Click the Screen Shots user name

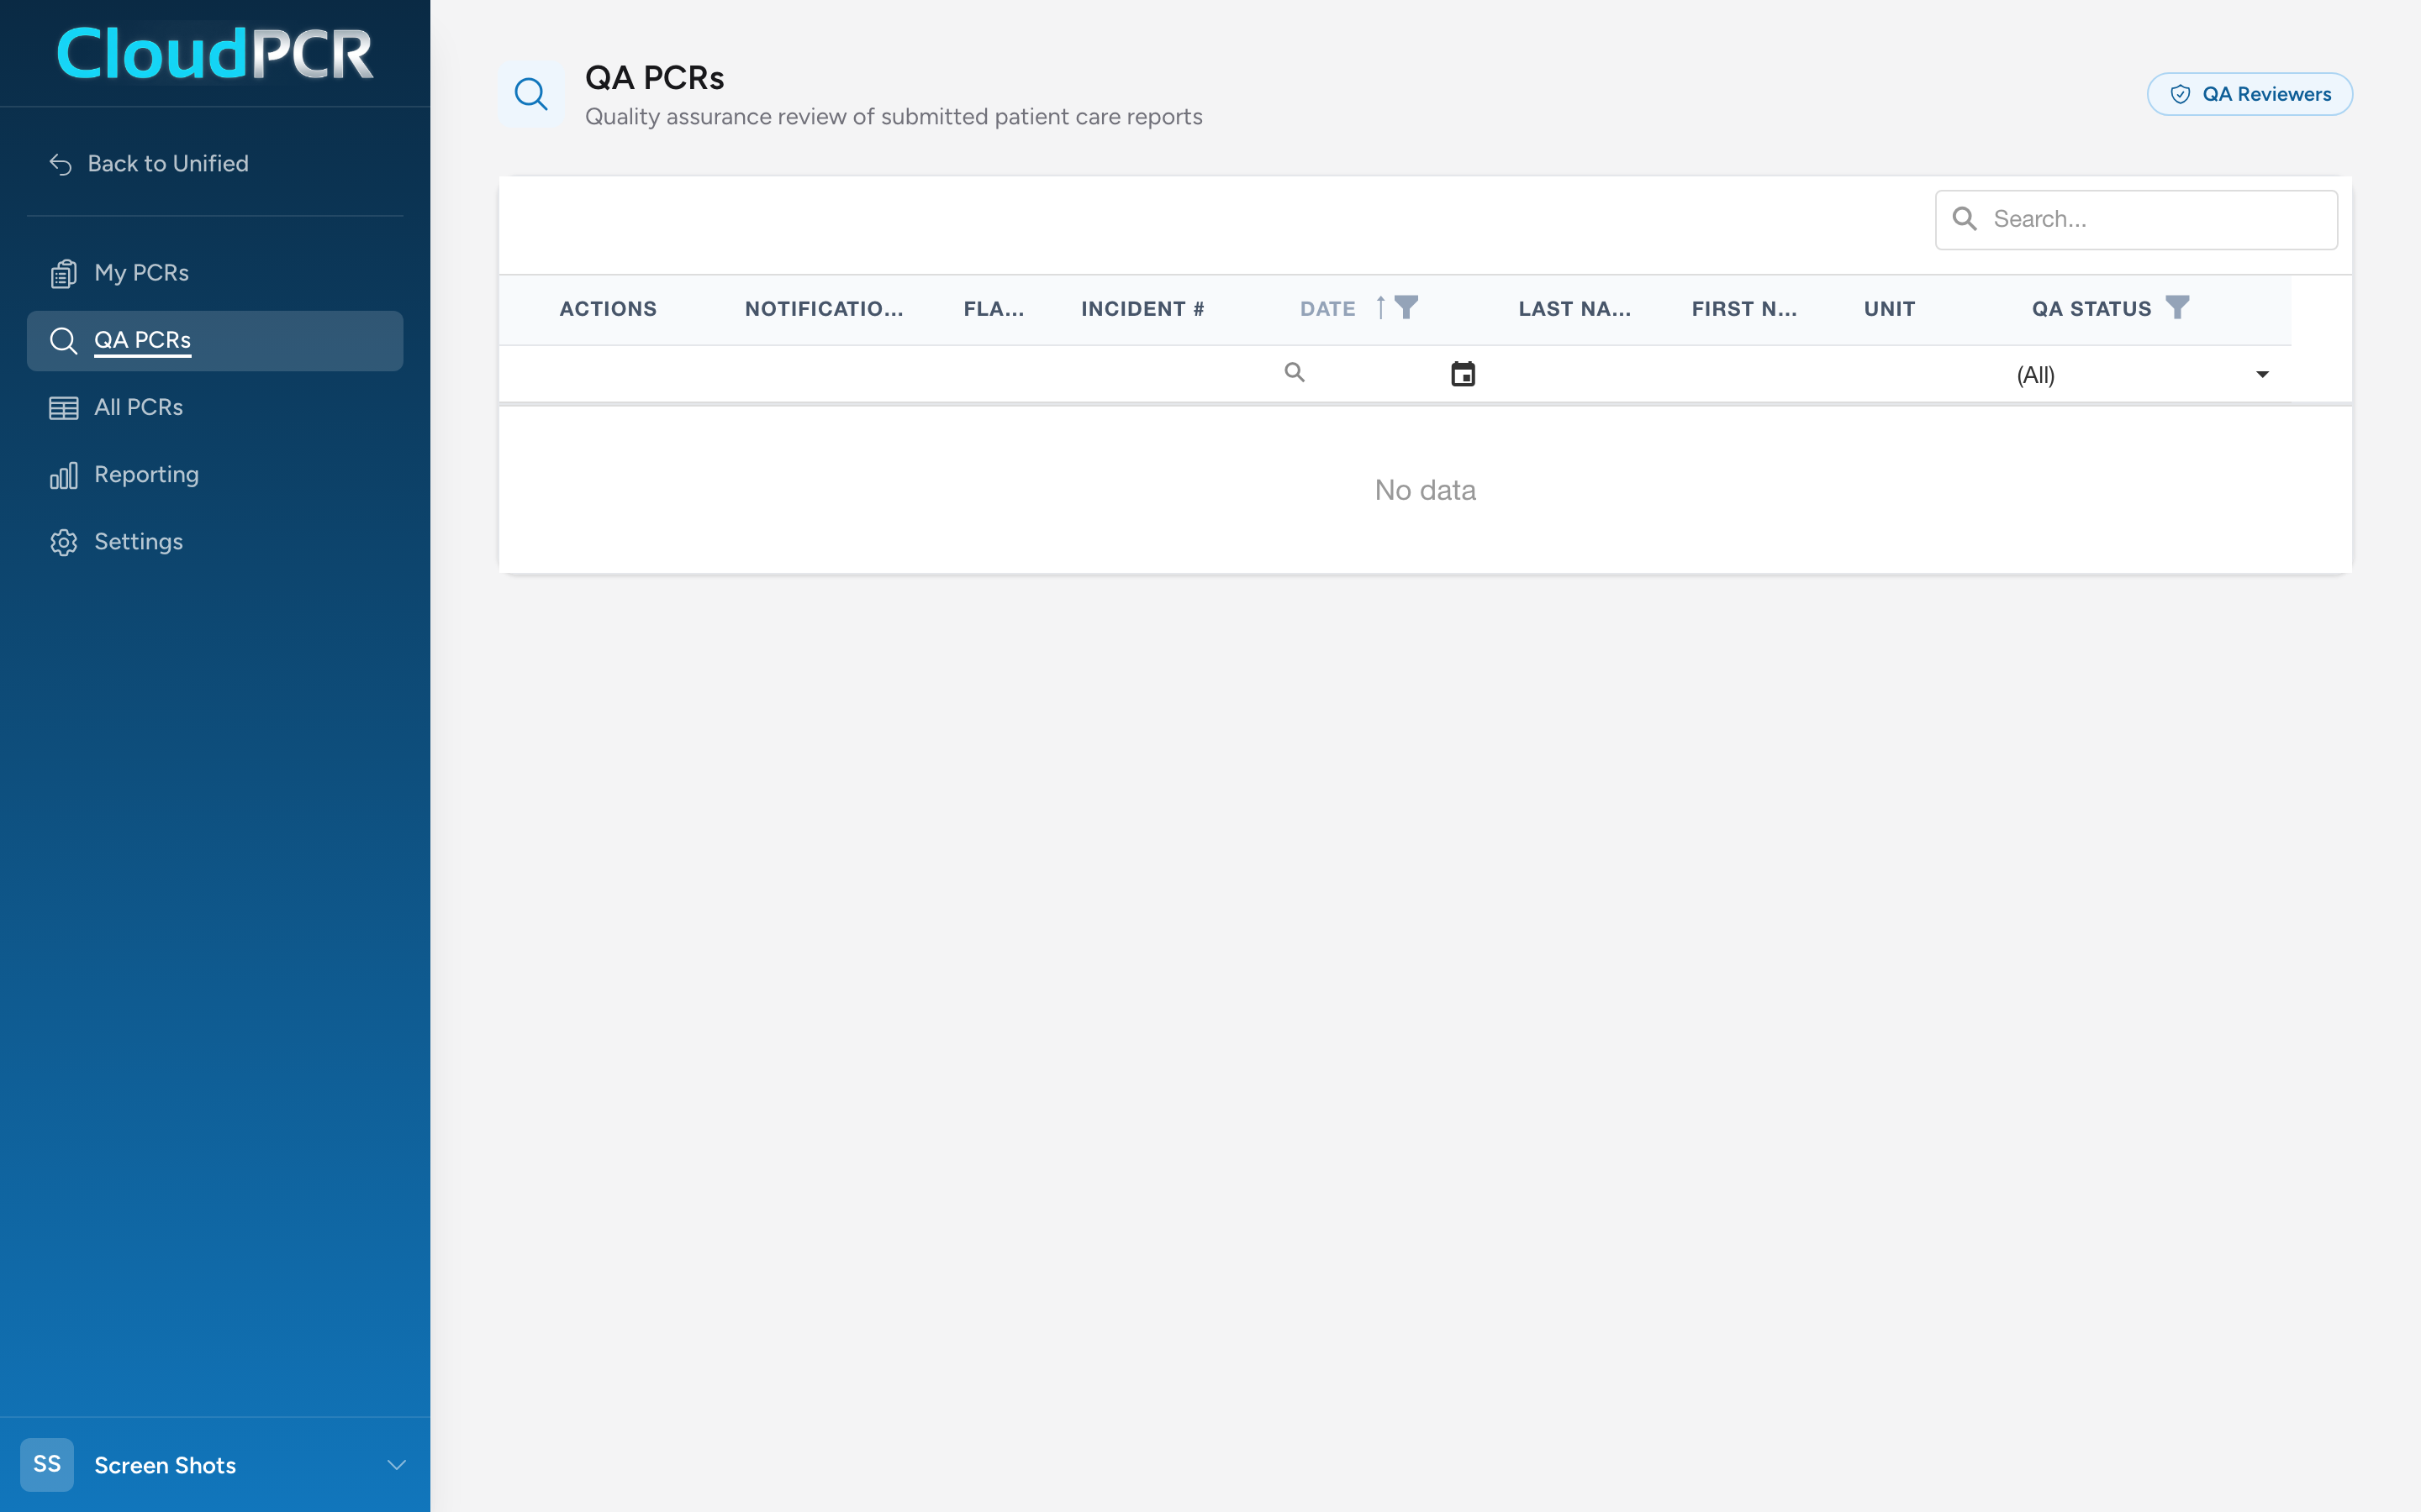click(165, 1466)
